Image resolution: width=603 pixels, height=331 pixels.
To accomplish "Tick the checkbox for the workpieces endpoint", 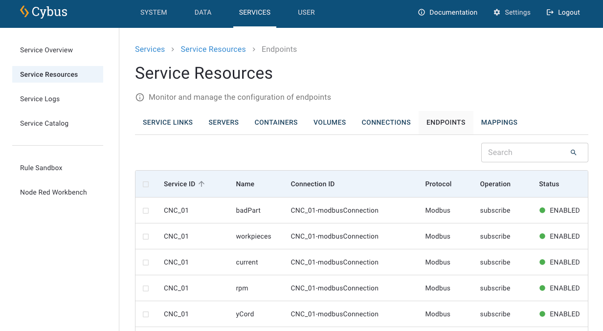I will pos(146,237).
